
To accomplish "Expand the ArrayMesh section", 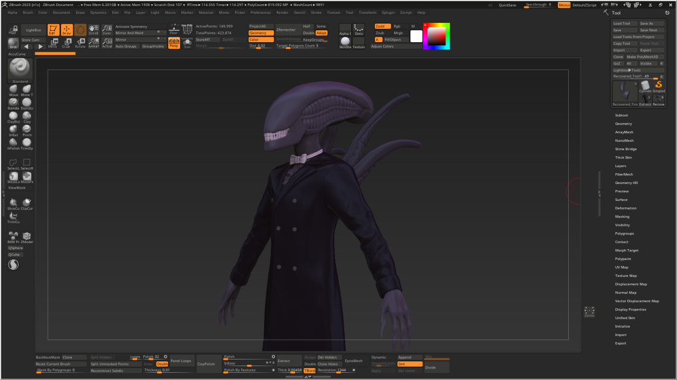I will [x=624, y=132].
